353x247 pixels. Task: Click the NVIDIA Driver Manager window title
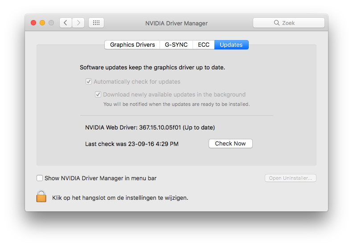coord(176,23)
